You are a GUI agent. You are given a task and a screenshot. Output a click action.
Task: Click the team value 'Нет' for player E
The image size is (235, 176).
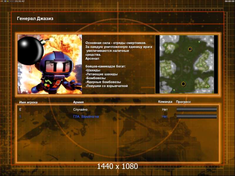(165, 109)
